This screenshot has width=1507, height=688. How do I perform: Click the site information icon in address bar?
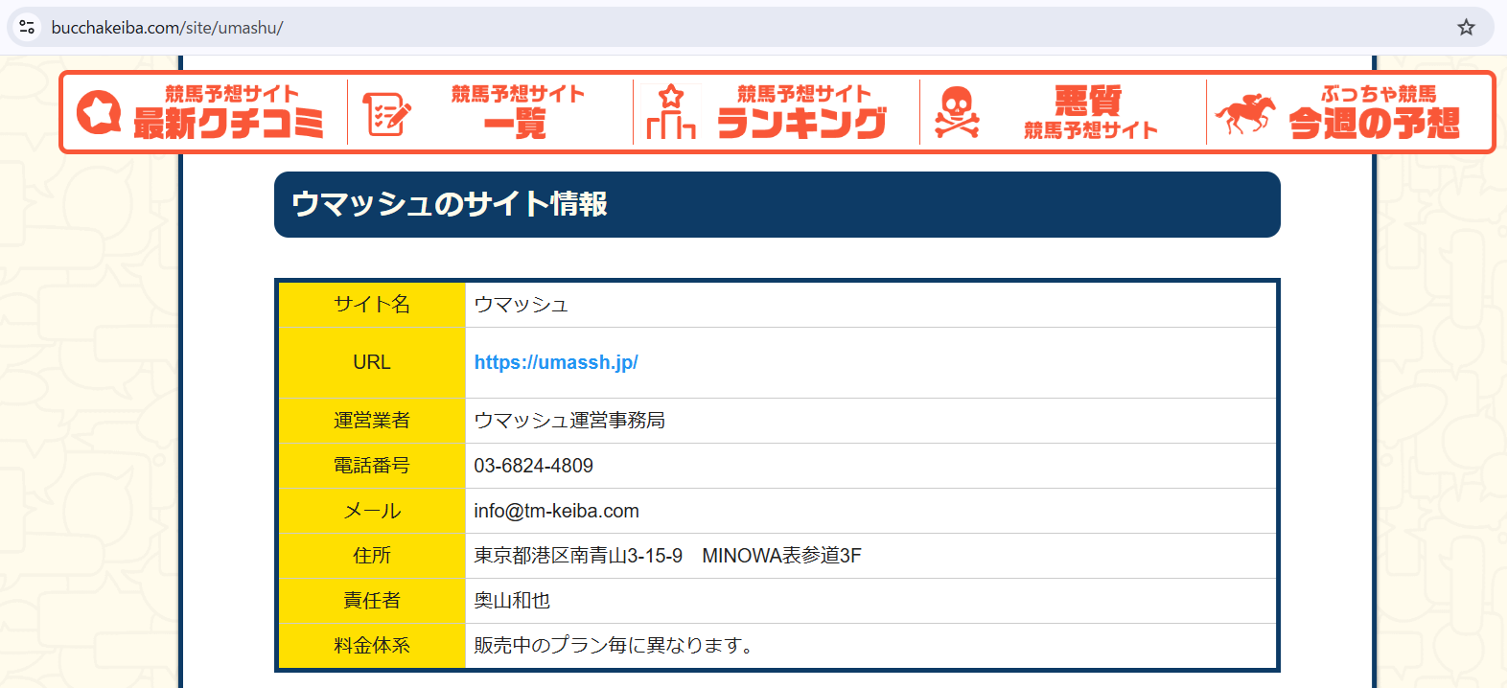(27, 27)
